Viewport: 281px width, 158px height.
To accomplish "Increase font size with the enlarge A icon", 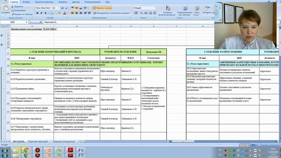I will point(62,8).
